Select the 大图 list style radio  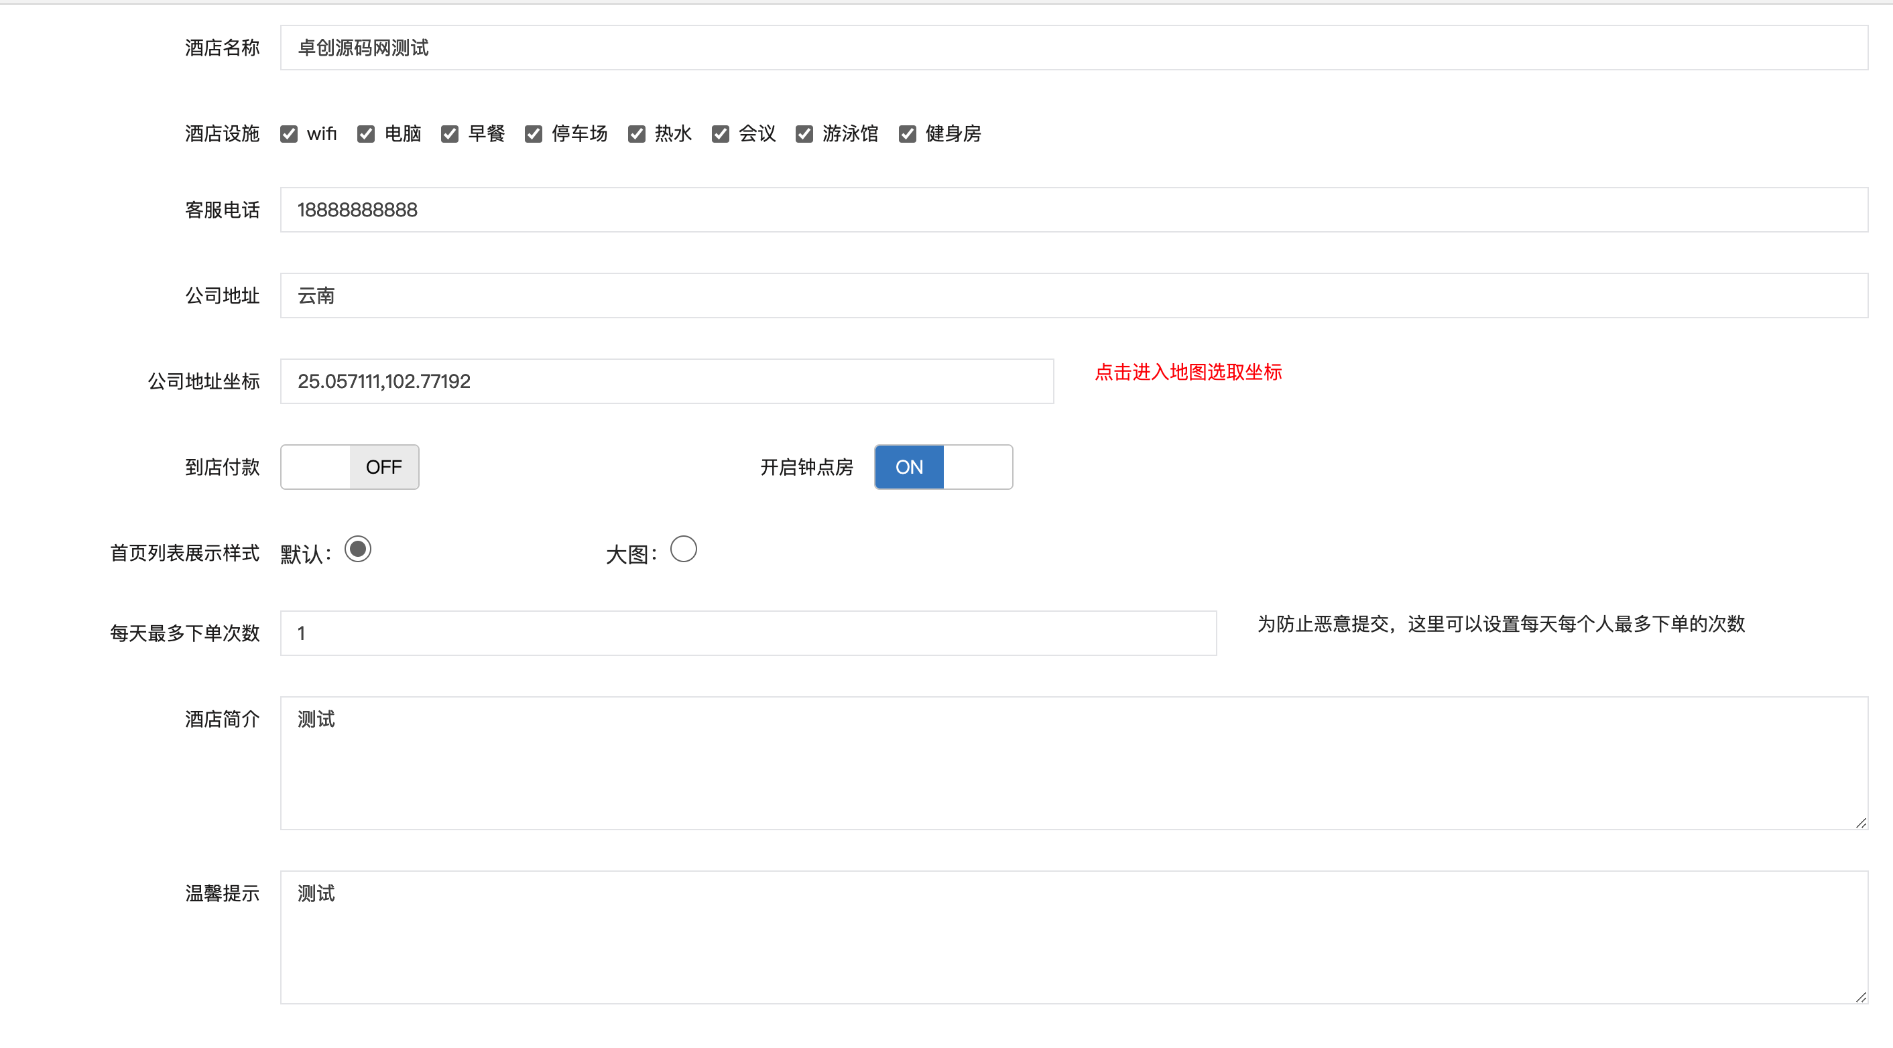(684, 549)
